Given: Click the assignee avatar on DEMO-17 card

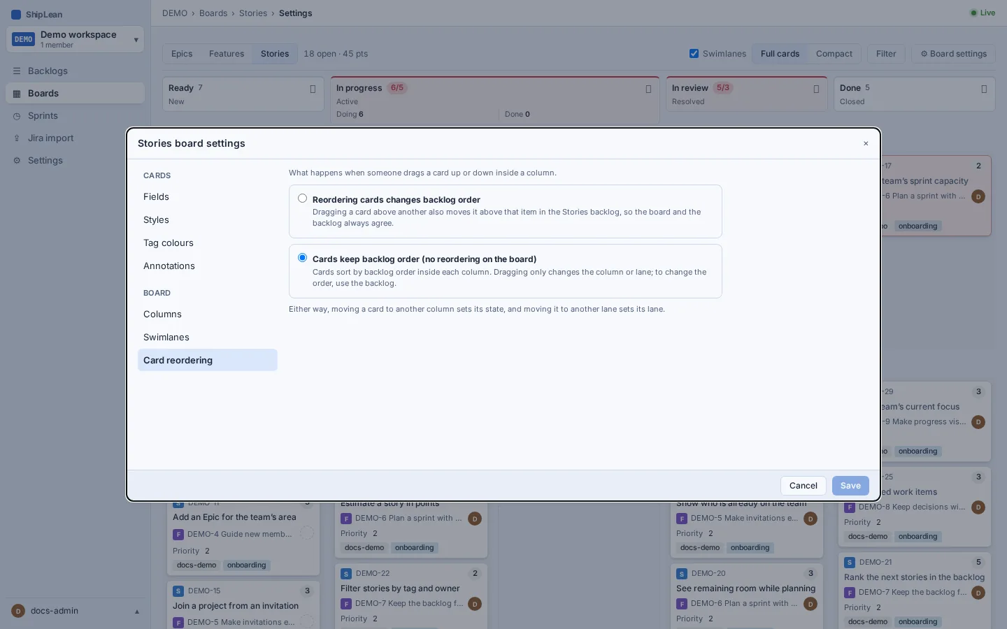Looking at the screenshot, I should [x=978, y=196].
